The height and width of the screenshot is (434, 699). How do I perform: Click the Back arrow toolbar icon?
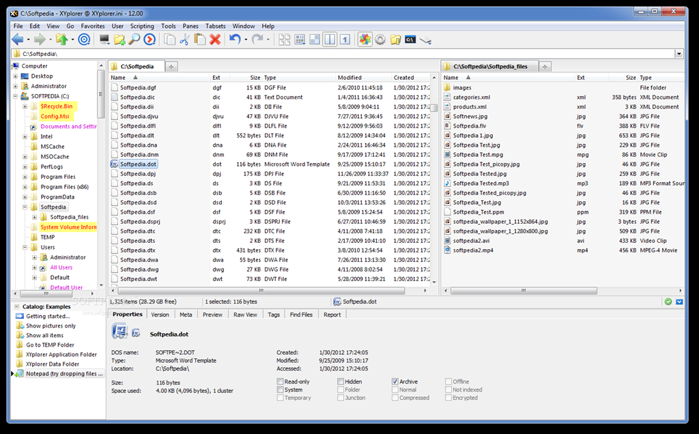17,40
